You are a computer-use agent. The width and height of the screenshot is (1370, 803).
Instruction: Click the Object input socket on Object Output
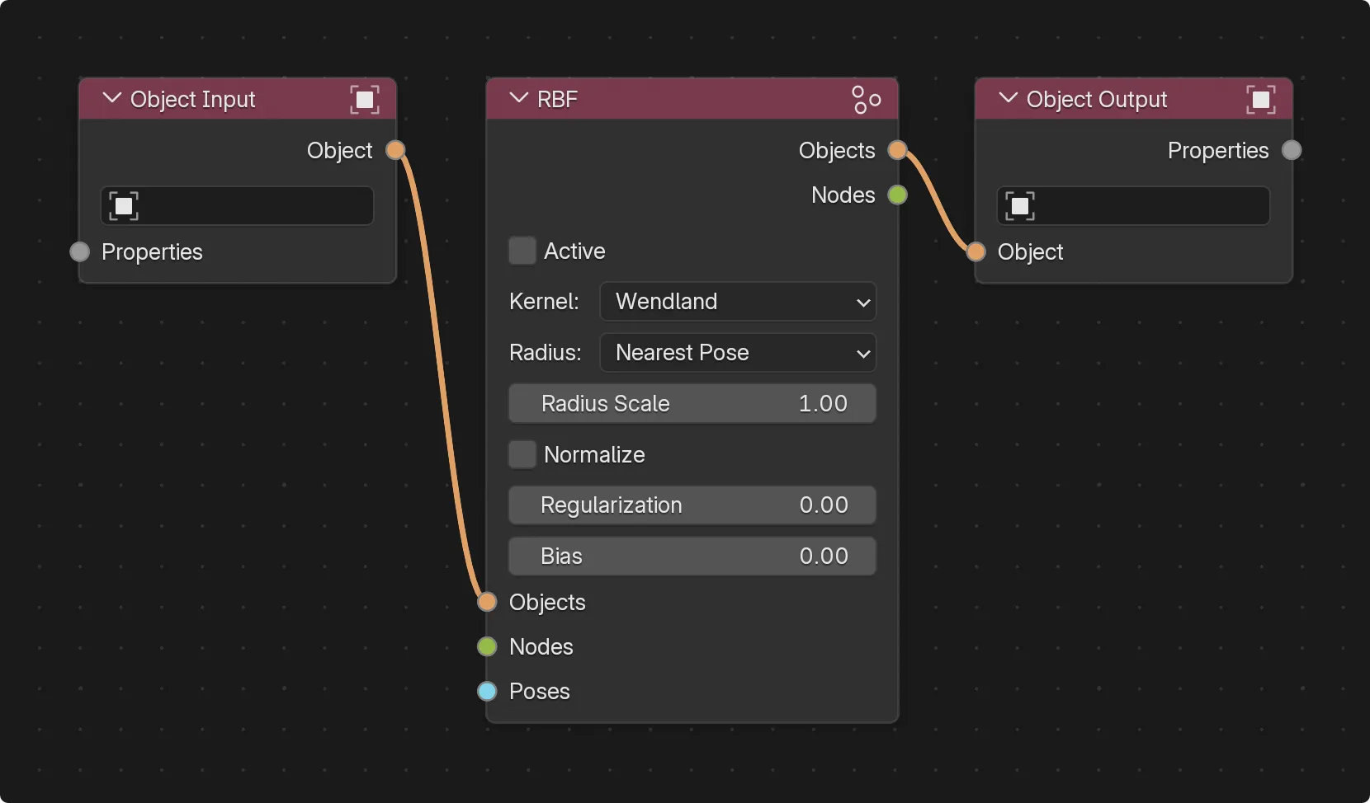pyautogui.click(x=976, y=251)
